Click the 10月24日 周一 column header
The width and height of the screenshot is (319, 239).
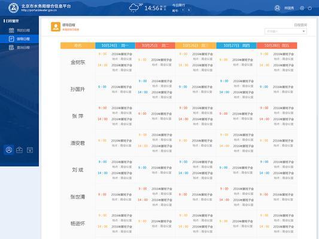115,45
